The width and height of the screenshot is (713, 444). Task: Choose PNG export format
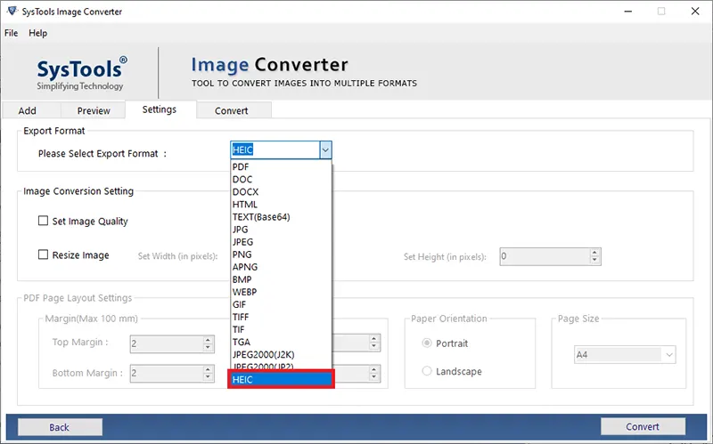click(x=281, y=254)
